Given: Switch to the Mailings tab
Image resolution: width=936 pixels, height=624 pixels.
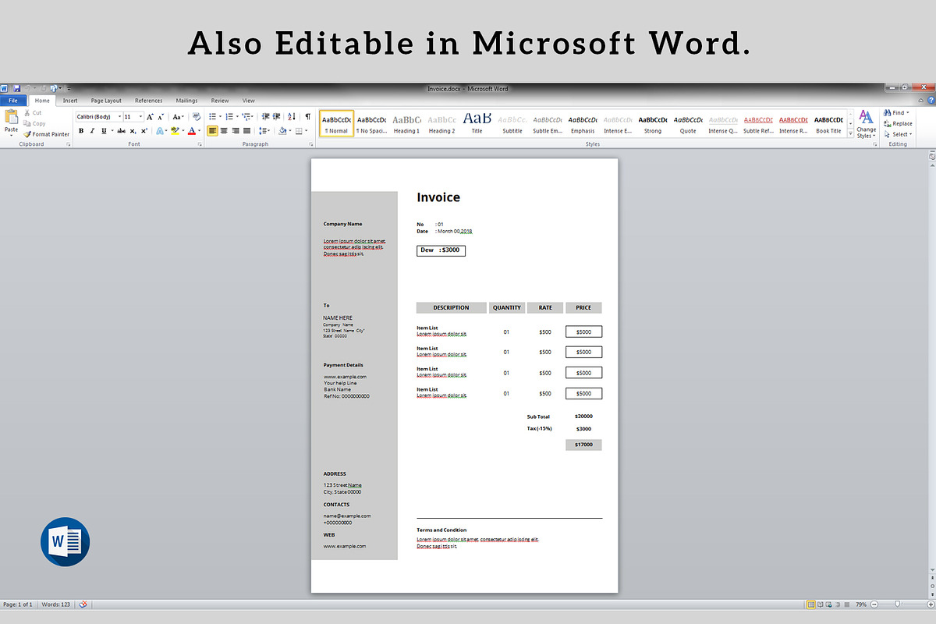Looking at the screenshot, I should pyautogui.click(x=186, y=101).
